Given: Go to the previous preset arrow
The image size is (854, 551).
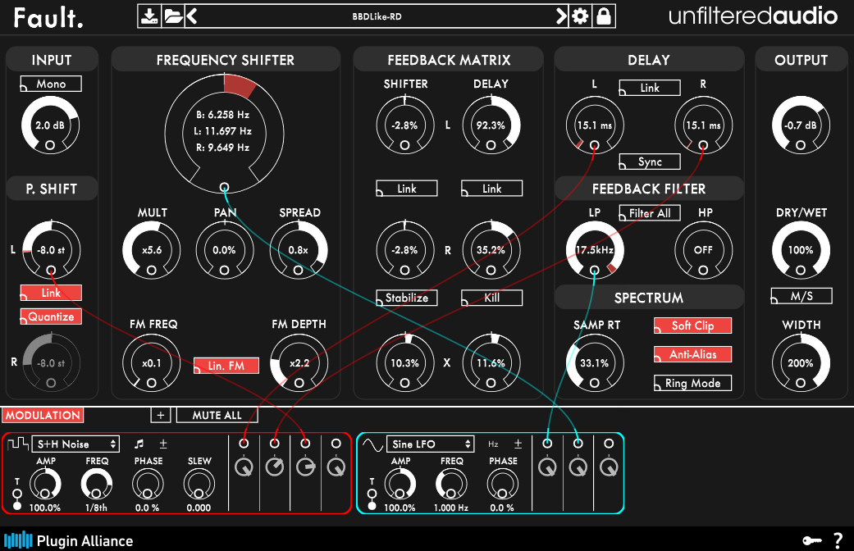Looking at the screenshot, I should click(192, 16).
